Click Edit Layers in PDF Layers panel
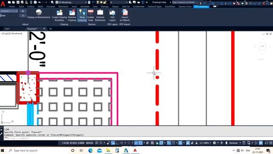 tap(112, 15)
